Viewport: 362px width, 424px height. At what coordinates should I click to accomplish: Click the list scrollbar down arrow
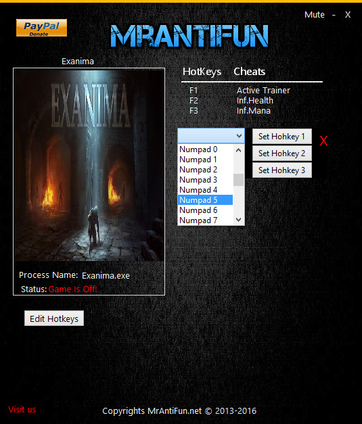238,220
